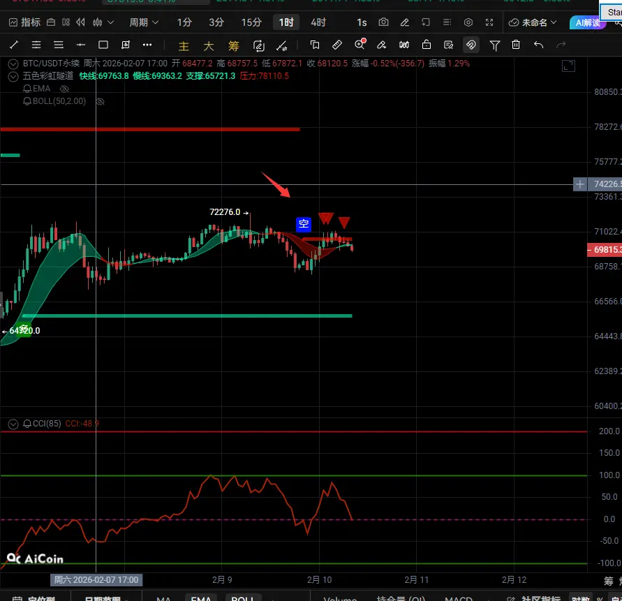Undo the last action

point(538,45)
